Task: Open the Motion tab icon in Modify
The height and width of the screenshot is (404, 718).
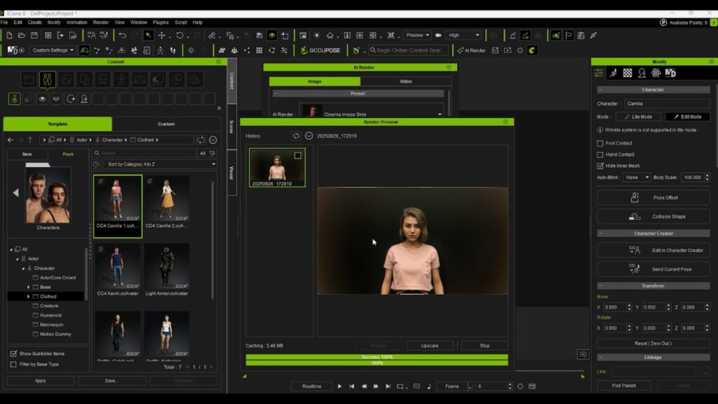Action: tap(614, 73)
